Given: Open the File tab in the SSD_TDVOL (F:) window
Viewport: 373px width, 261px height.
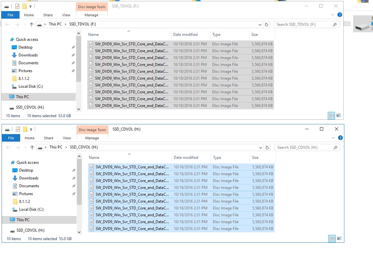Looking at the screenshot, I should pyautogui.click(x=10, y=15).
